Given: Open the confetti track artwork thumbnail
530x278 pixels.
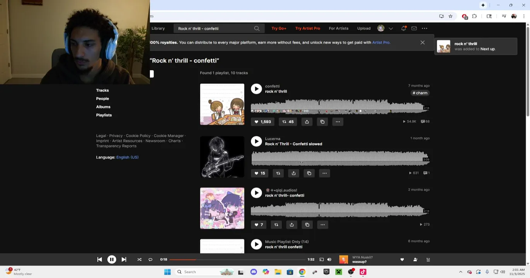Looking at the screenshot, I should pos(222,104).
